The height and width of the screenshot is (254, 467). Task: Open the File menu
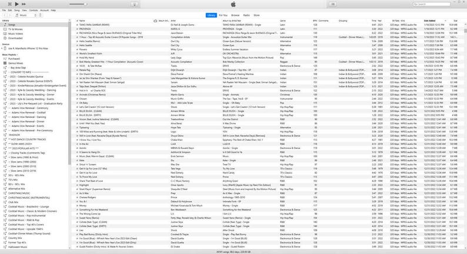point(4,10)
